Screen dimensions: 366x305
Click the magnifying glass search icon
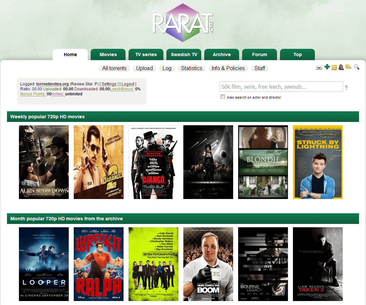pyautogui.click(x=356, y=67)
